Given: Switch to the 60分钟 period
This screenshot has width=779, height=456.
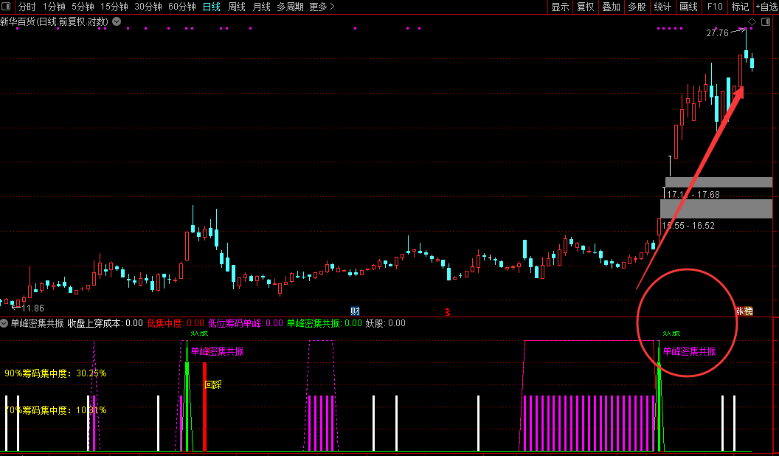Looking at the screenshot, I should click(x=181, y=7).
